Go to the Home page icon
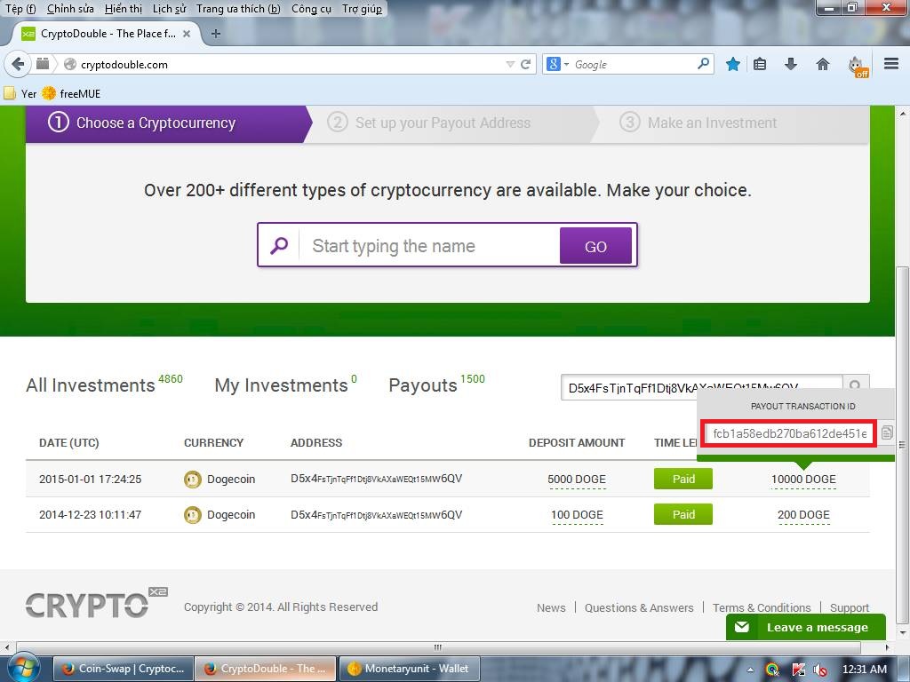 [x=822, y=64]
